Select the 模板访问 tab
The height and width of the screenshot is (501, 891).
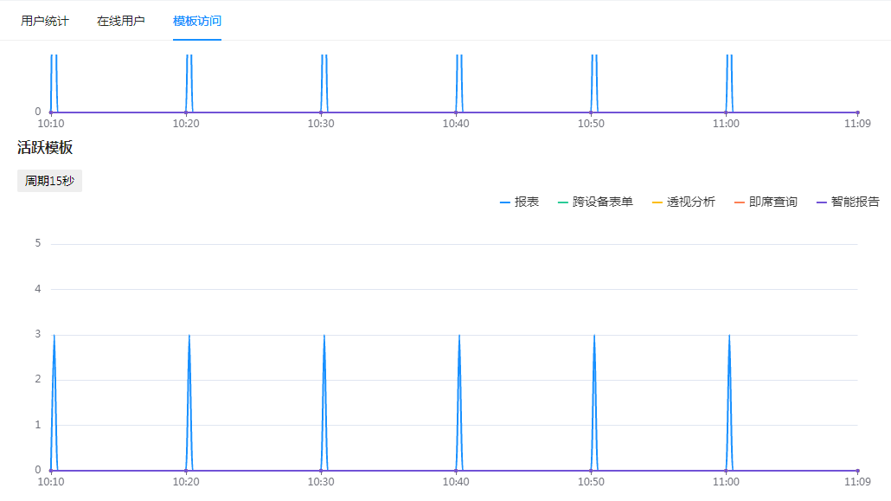pos(197,21)
